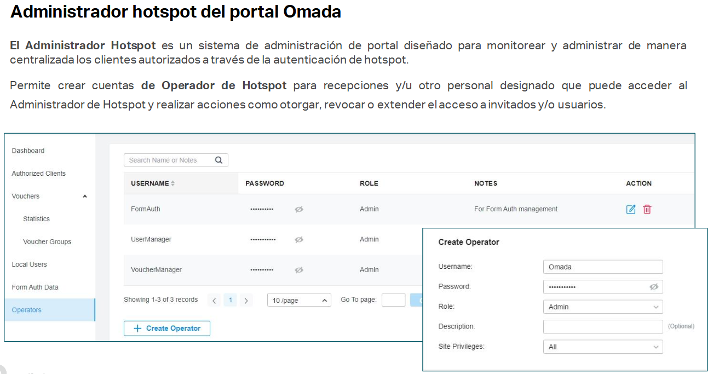Click the Create Operator button
713x374 pixels.
pyautogui.click(x=166, y=328)
